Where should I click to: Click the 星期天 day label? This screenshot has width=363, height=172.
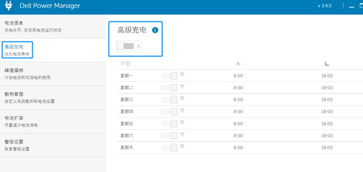(x=127, y=148)
